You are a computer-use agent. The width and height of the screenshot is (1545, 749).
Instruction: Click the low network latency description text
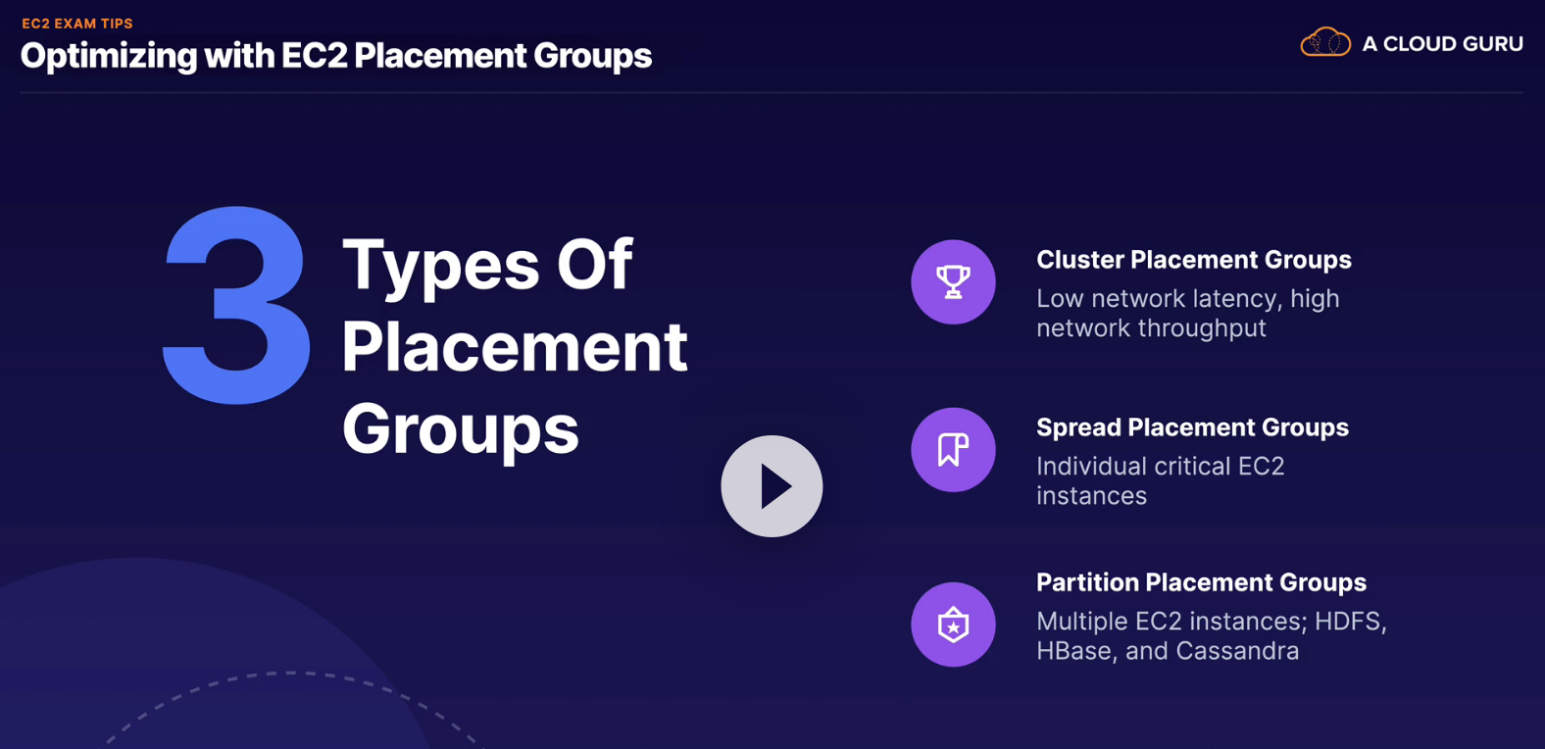1188,313
